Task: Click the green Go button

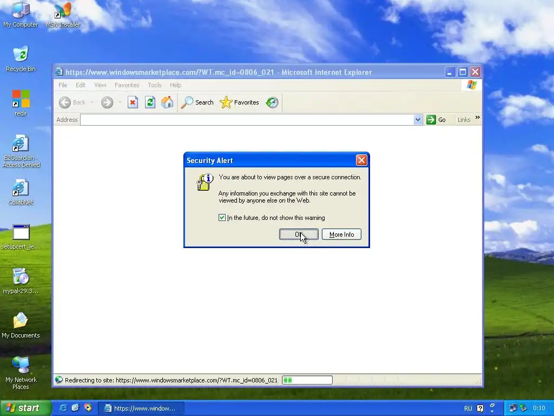Action: (x=436, y=120)
